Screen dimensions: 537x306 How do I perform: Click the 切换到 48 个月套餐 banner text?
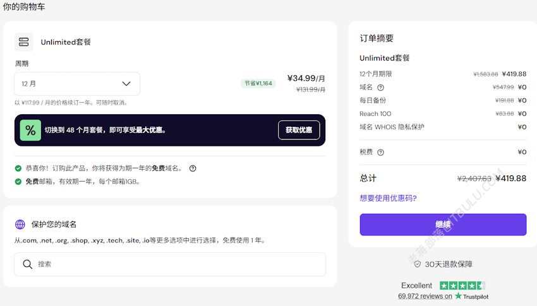click(x=106, y=130)
